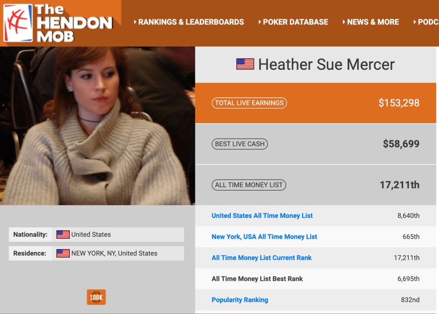Open the Podcast menu item
Screen dimensions: 439x314
tap(428, 22)
